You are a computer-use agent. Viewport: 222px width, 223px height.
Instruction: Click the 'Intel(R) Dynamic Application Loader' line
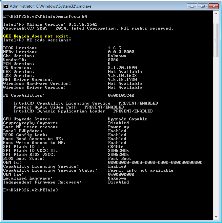tap(83, 111)
